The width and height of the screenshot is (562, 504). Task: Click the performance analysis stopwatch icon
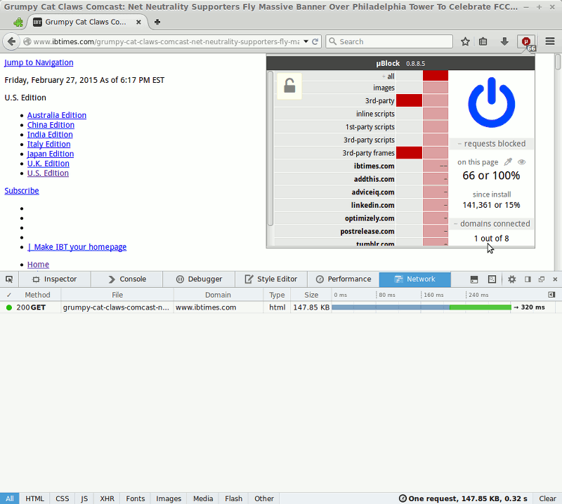click(x=403, y=498)
